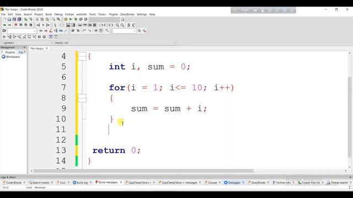Screen dimensions: 353x198
Task: Open the Debug menu
Action: [x=58, y=14]
